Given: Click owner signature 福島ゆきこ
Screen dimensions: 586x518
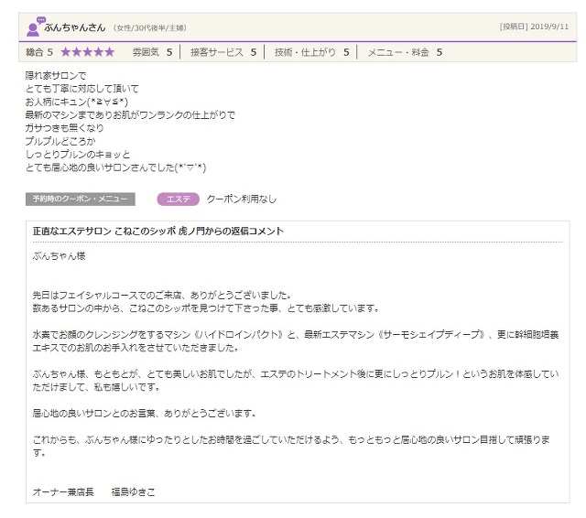Looking at the screenshot, I should point(134,491).
